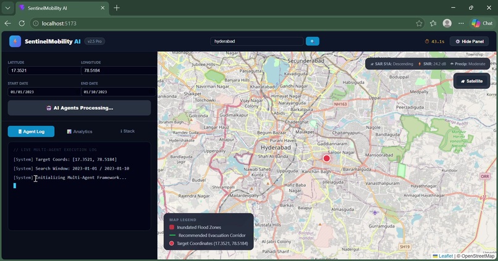This screenshot has height=261, width=498.
Task: Click the Golconda map label
Action: coord(198,116)
